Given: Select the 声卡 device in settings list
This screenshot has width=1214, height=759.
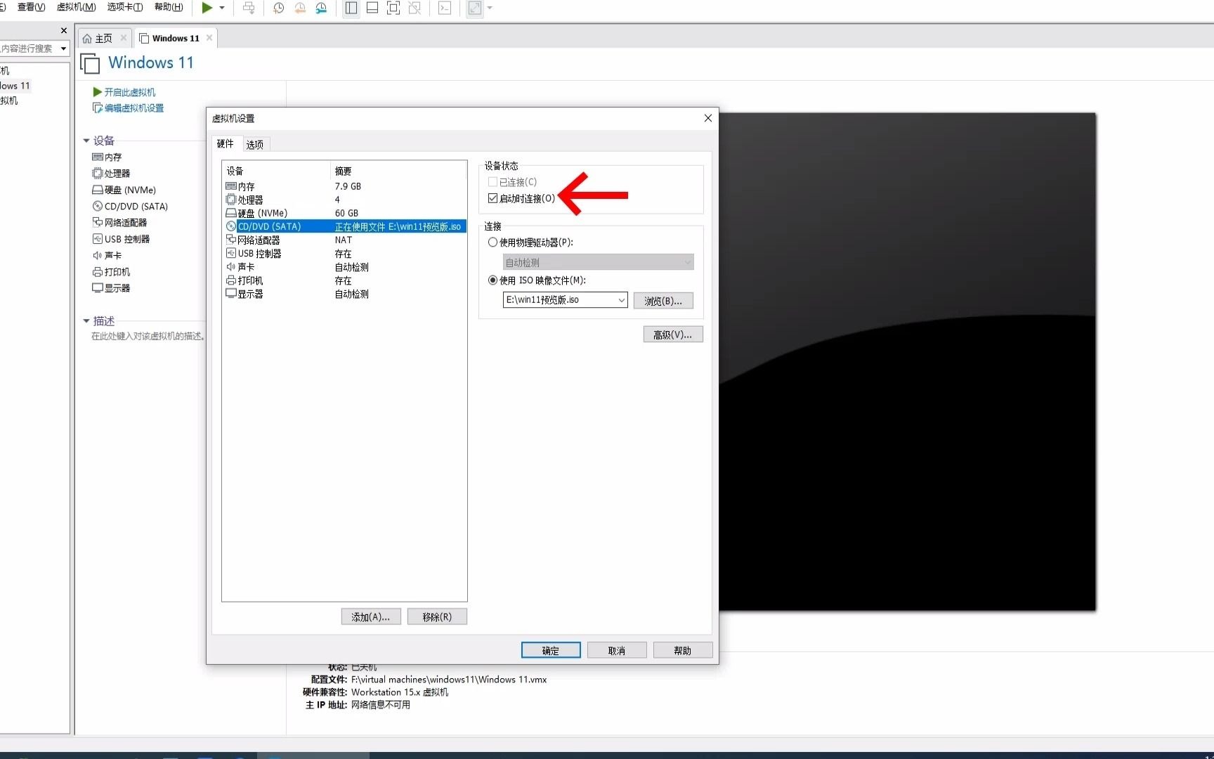Looking at the screenshot, I should (245, 267).
